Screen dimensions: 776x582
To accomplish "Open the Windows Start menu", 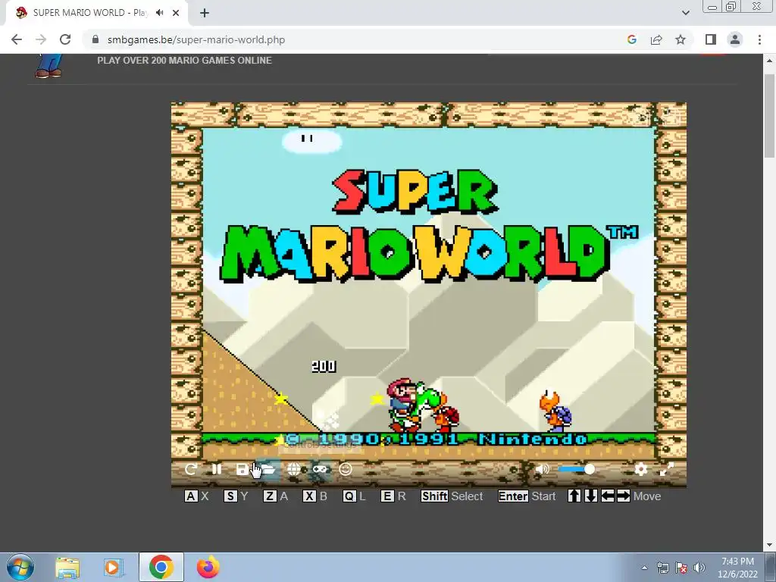I will (20, 567).
